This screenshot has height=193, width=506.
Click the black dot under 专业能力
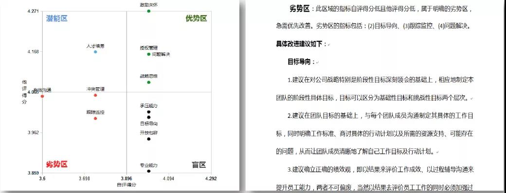149,171
